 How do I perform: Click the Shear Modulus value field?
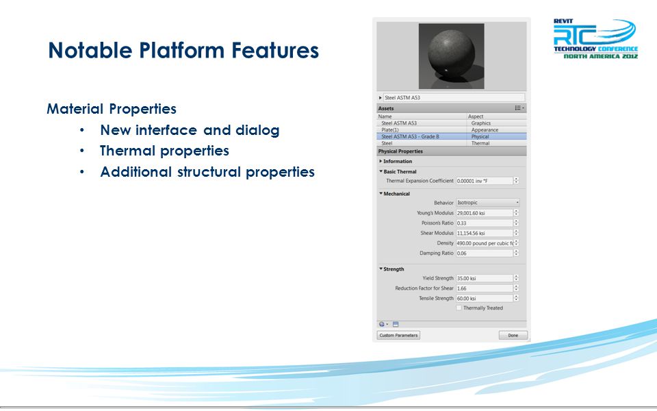coord(485,233)
